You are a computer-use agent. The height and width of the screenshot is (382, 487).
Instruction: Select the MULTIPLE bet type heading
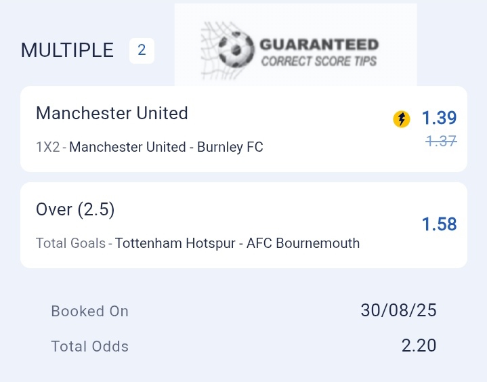tap(67, 50)
